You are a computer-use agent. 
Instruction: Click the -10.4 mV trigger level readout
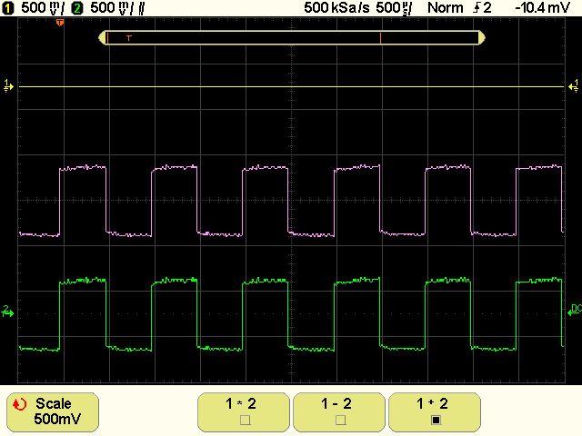(x=542, y=8)
